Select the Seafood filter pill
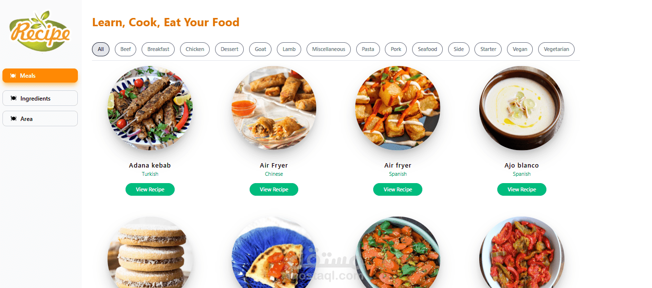 click(427, 49)
